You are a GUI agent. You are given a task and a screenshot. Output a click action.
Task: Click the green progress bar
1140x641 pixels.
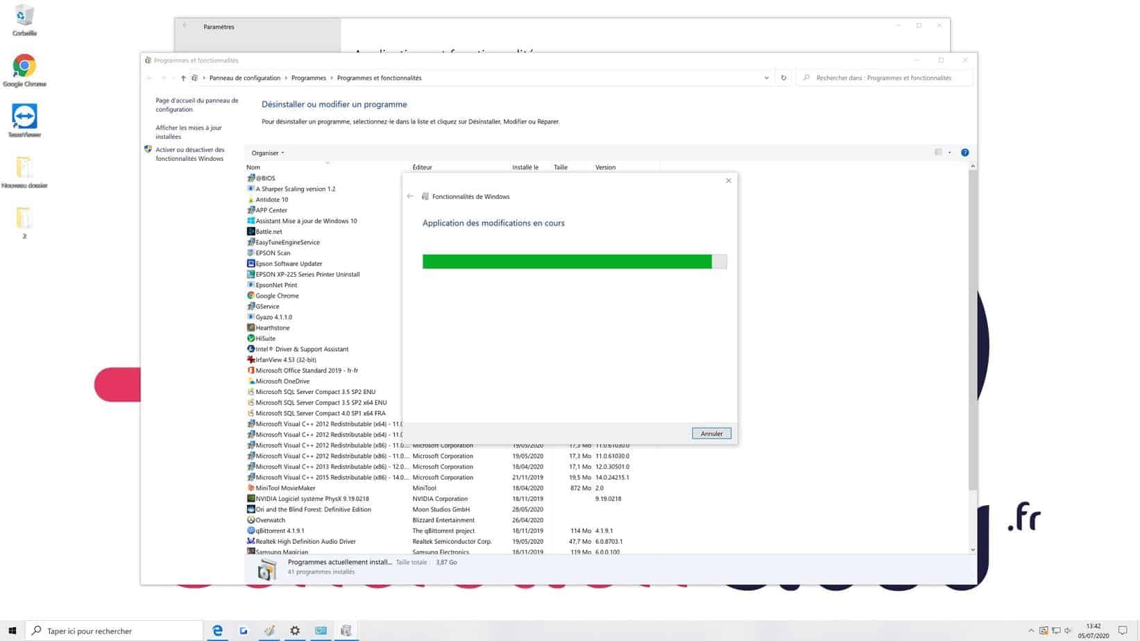575,262
